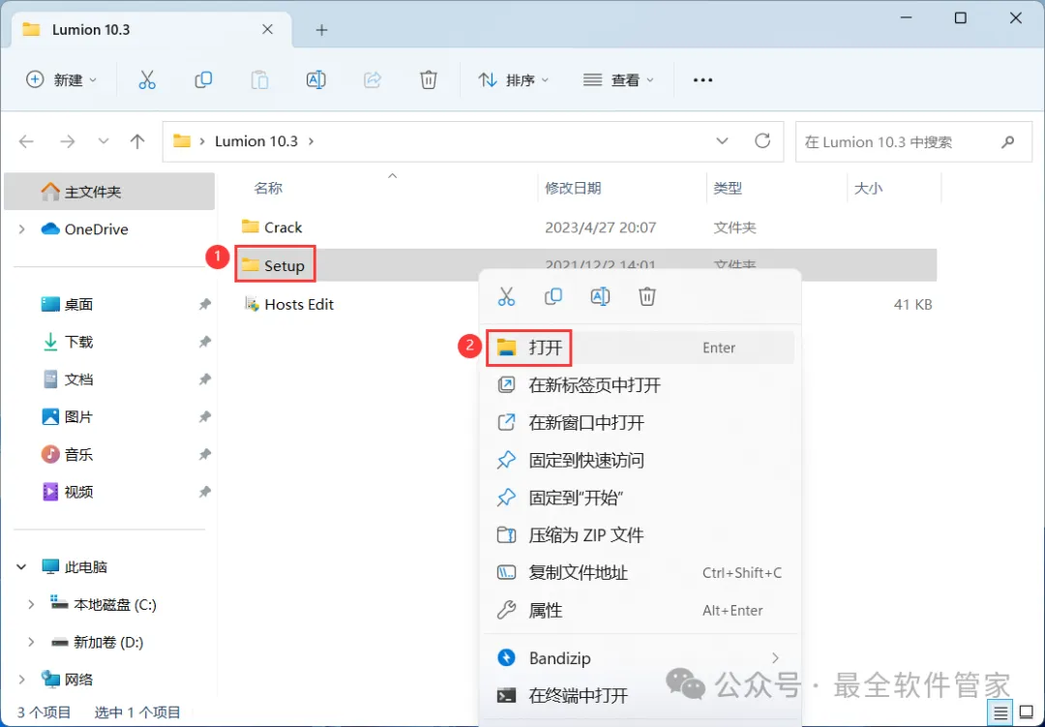Go up one folder level
Image resolution: width=1045 pixels, height=727 pixels.
click(x=137, y=141)
